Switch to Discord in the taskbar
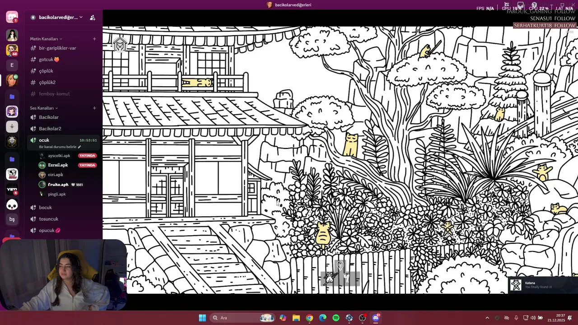This screenshot has height=325, width=578. click(376, 318)
